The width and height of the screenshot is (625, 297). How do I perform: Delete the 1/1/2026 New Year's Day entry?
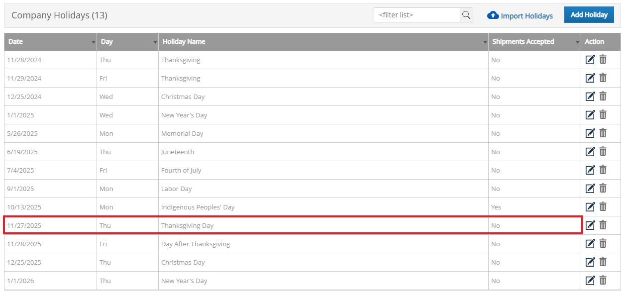(x=603, y=281)
